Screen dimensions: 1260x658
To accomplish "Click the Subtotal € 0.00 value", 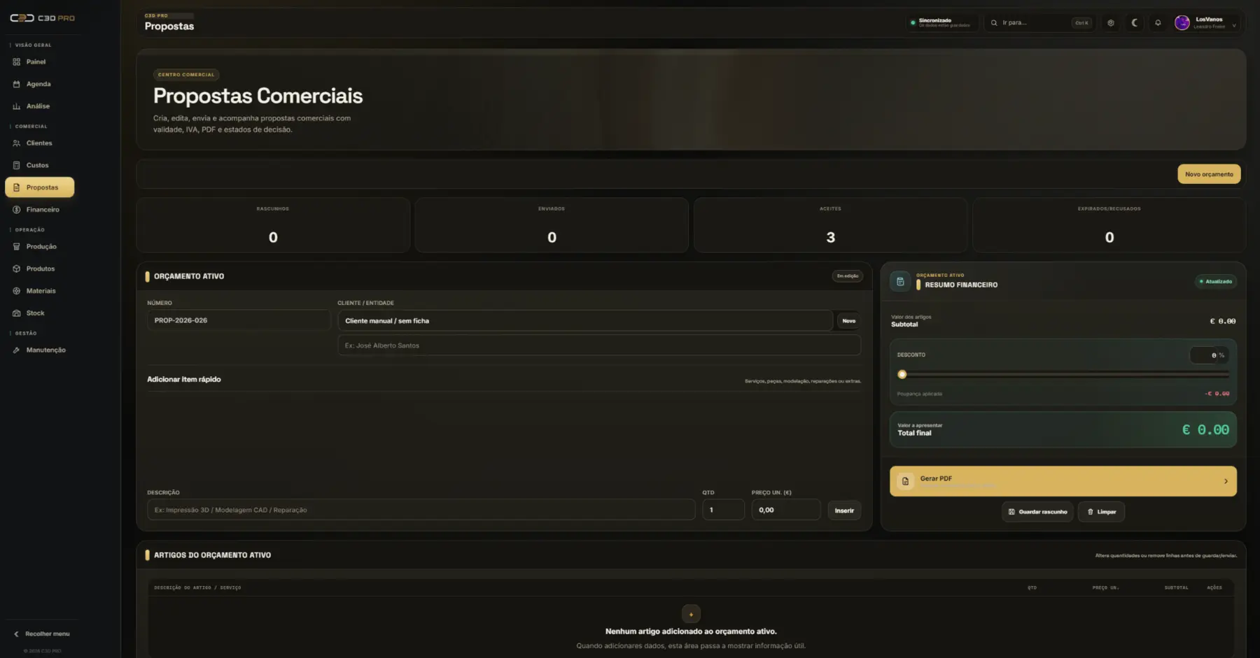I will (1222, 322).
